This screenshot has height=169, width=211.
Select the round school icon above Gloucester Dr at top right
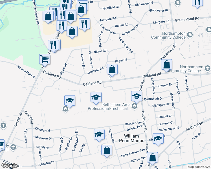[x=177, y=3]
